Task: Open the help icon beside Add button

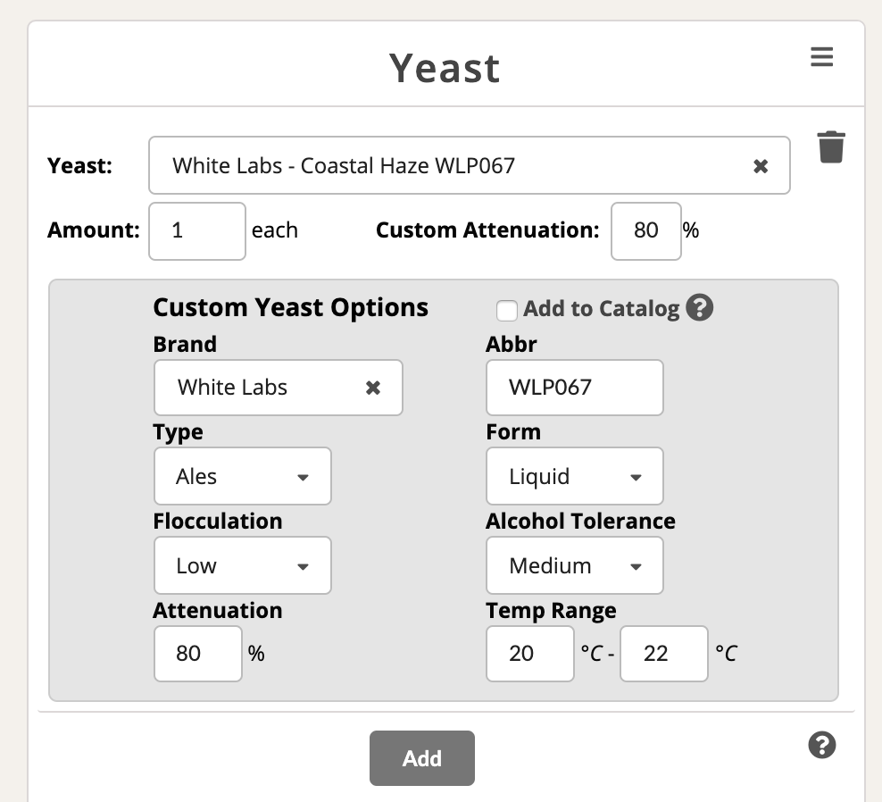Action: point(822,745)
